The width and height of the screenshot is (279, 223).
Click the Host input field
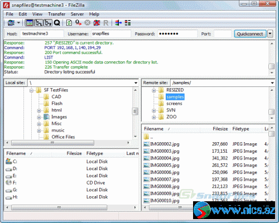(x=42, y=34)
